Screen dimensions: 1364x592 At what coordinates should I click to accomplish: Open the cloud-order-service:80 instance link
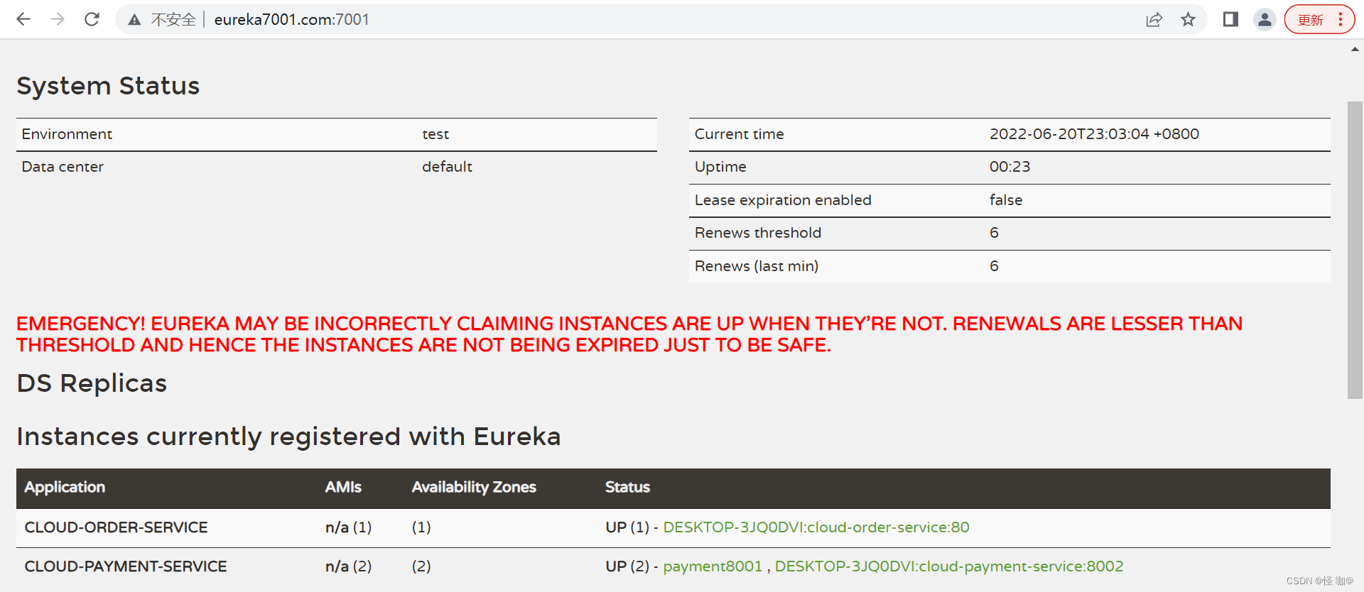816,527
